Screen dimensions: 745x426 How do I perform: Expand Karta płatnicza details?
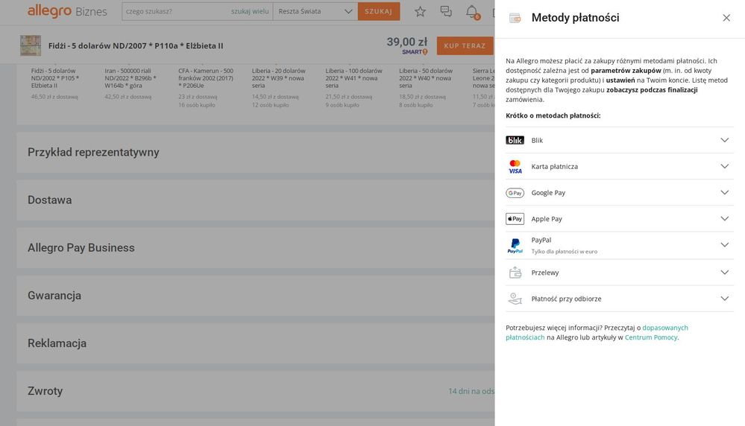tap(724, 166)
